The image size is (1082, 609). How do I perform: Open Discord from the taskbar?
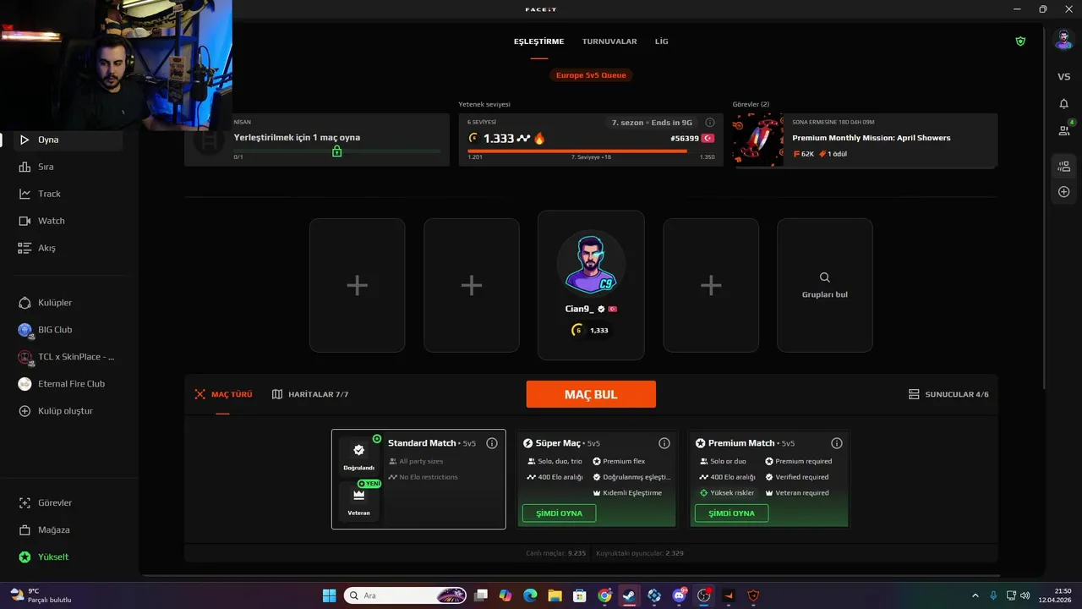tap(679, 595)
